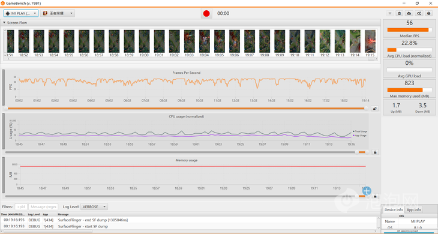This screenshot has height=234, width=438.
Task: Select the 'start SF dump' log row
Action: pyautogui.click(x=189, y=226)
